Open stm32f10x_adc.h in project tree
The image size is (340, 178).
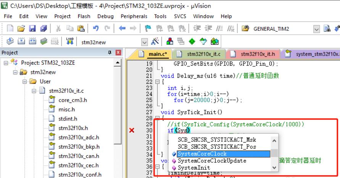pos(79,137)
